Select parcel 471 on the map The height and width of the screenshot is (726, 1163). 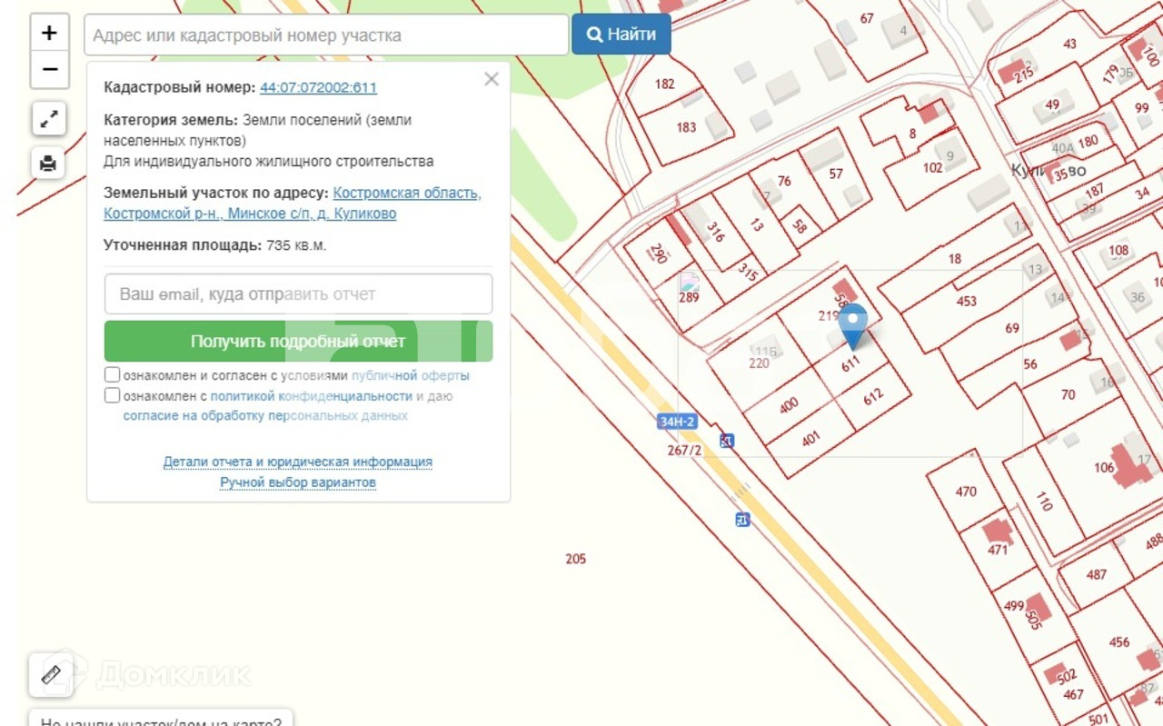[999, 550]
